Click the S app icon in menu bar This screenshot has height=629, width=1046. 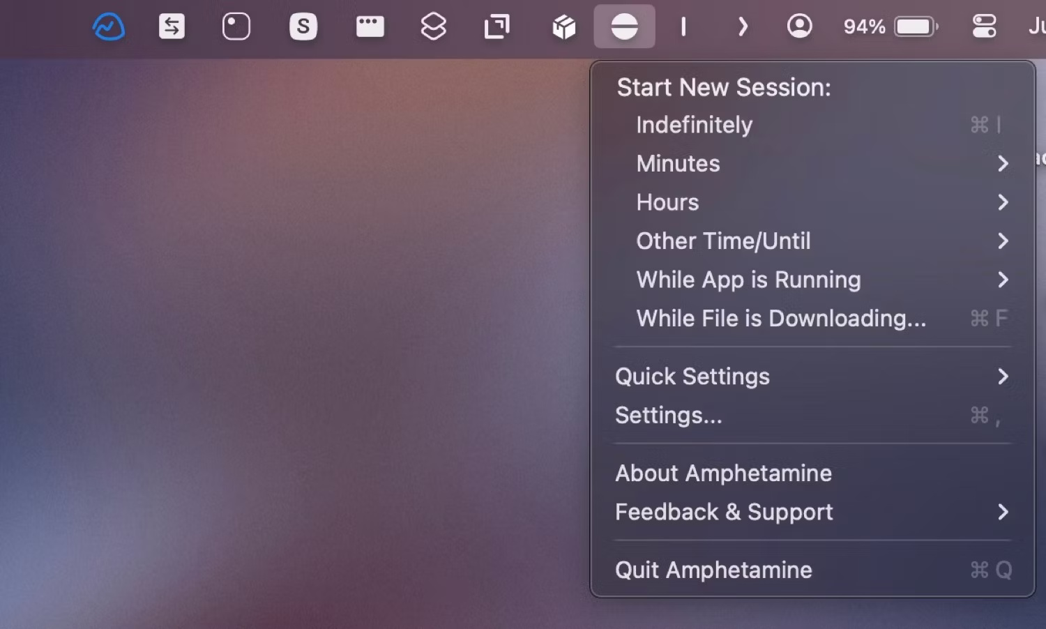pos(303,26)
